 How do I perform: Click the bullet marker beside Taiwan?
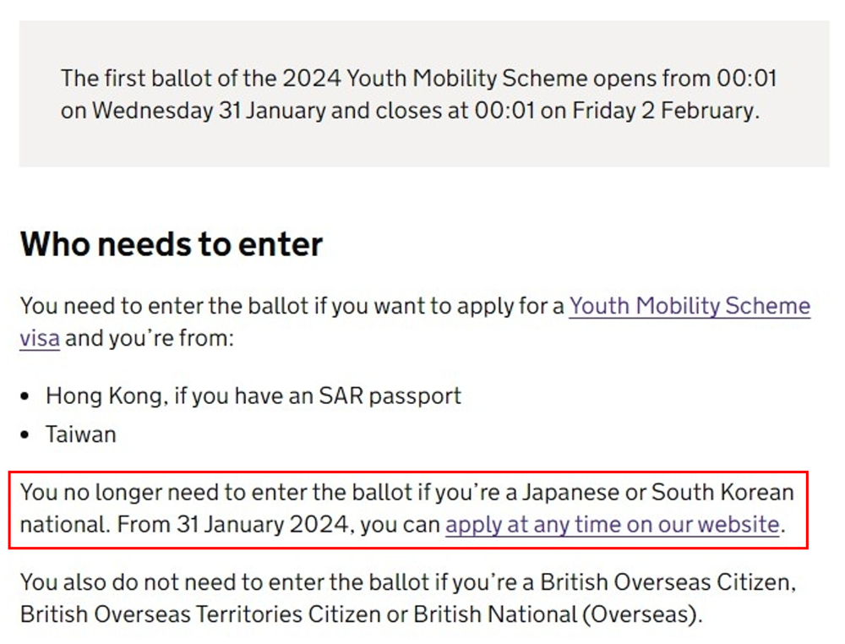[x=26, y=436]
